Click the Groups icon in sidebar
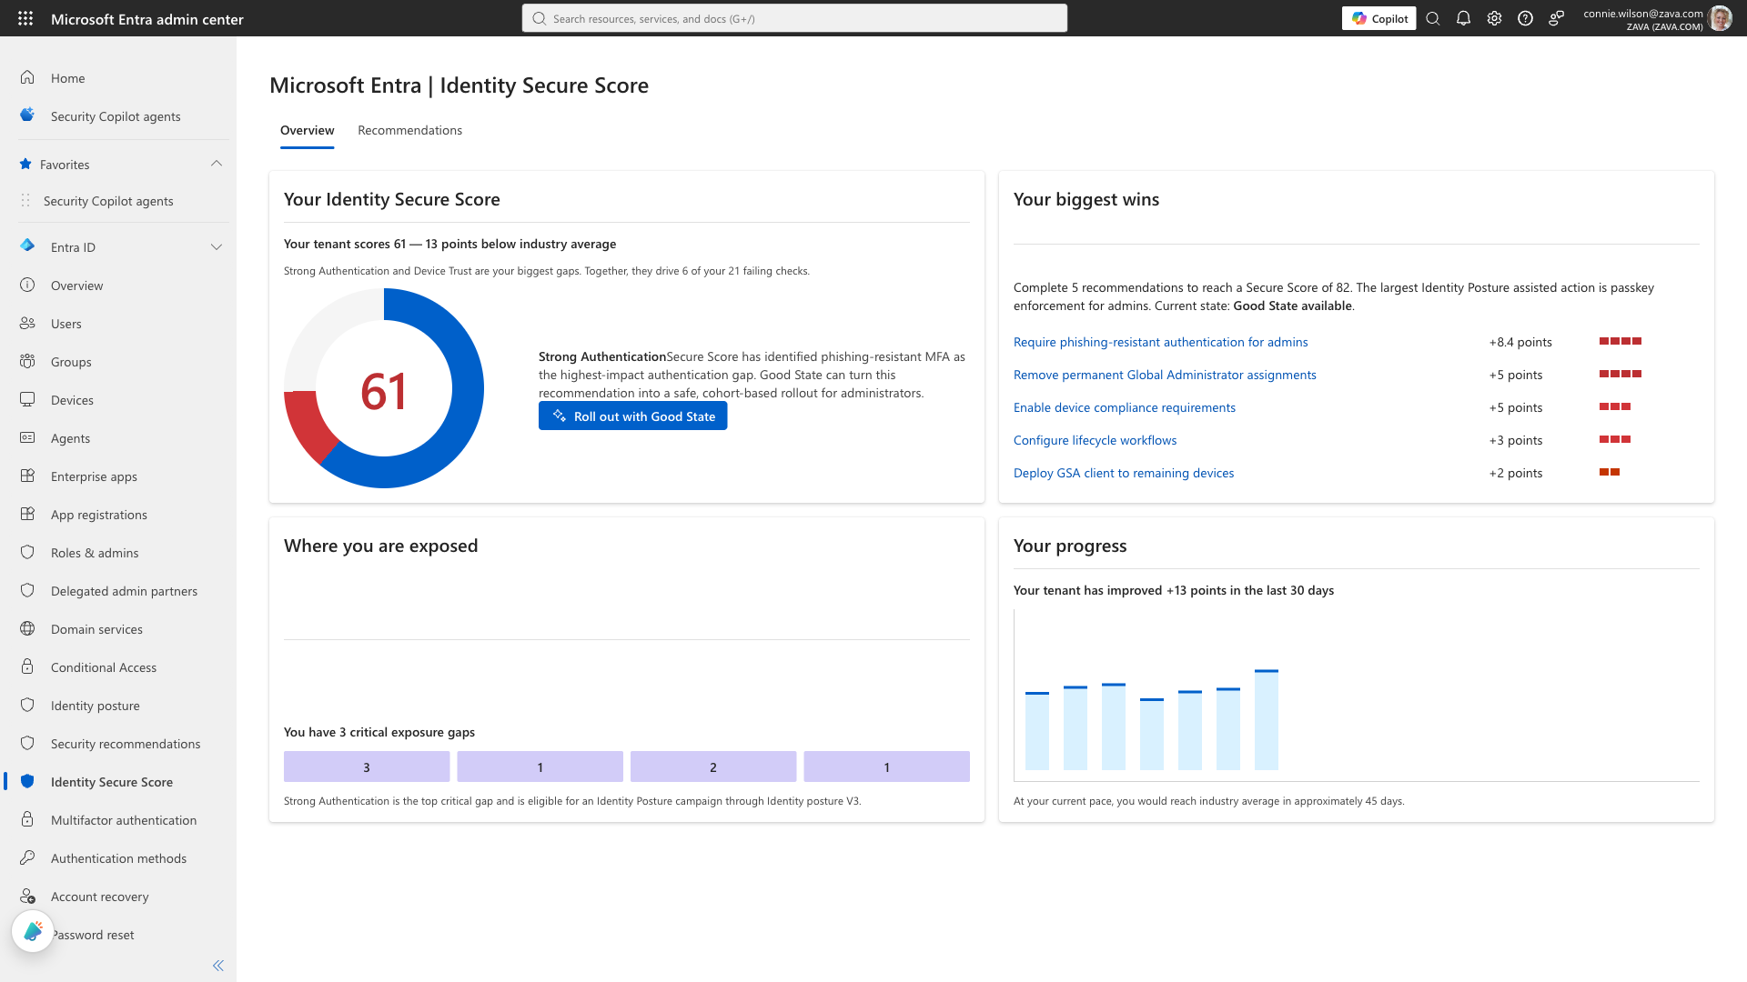Image resolution: width=1747 pixels, height=982 pixels. [27, 361]
